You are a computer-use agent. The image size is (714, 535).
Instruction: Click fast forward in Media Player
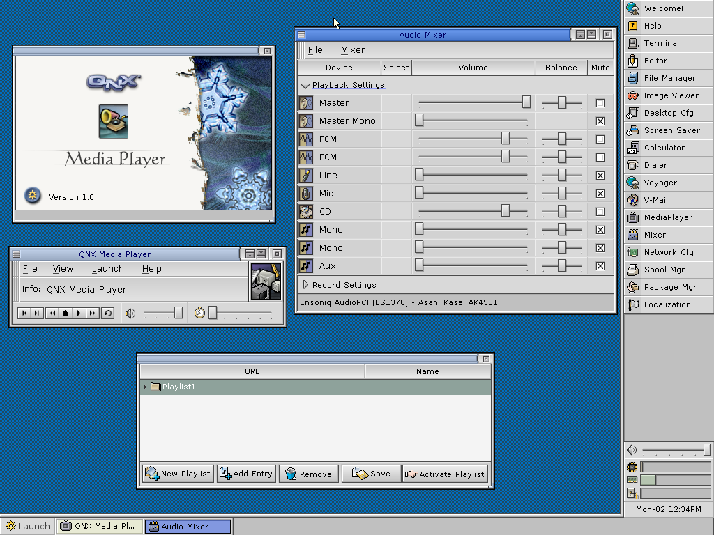coord(93,313)
